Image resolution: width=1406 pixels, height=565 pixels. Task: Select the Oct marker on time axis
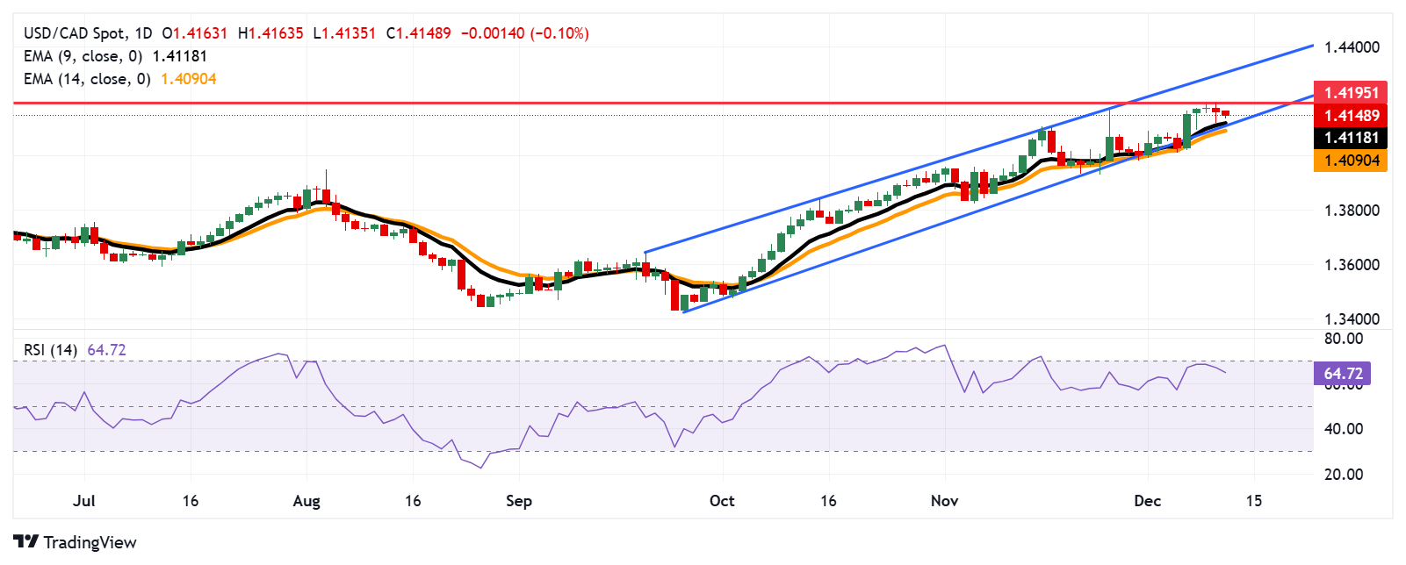point(722,501)
